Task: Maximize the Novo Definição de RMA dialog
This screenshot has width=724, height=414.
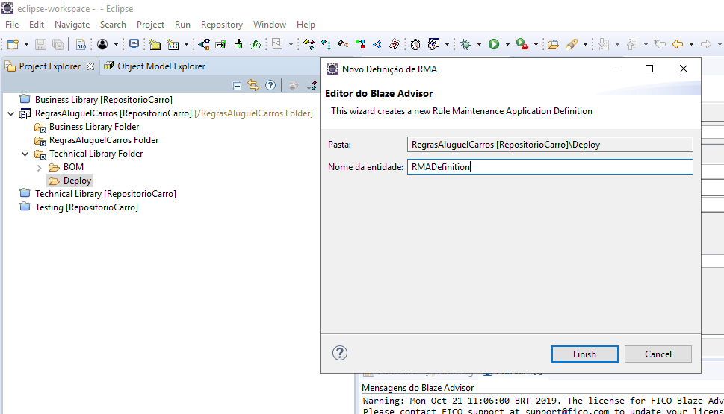Action: (649, 69)
